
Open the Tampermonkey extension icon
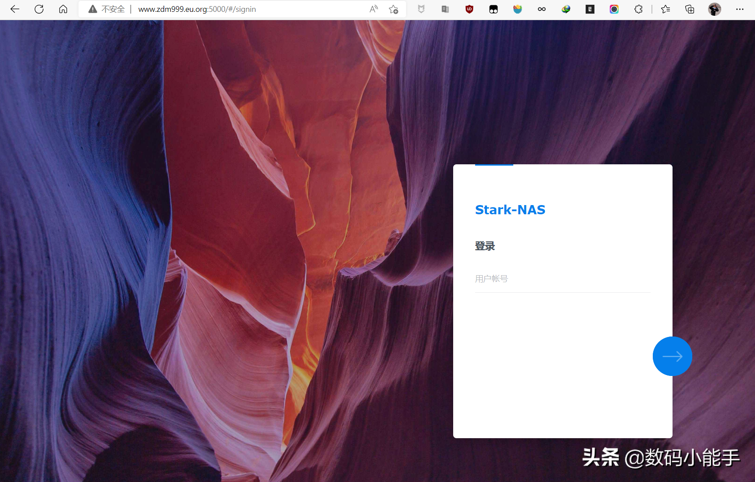494,9
